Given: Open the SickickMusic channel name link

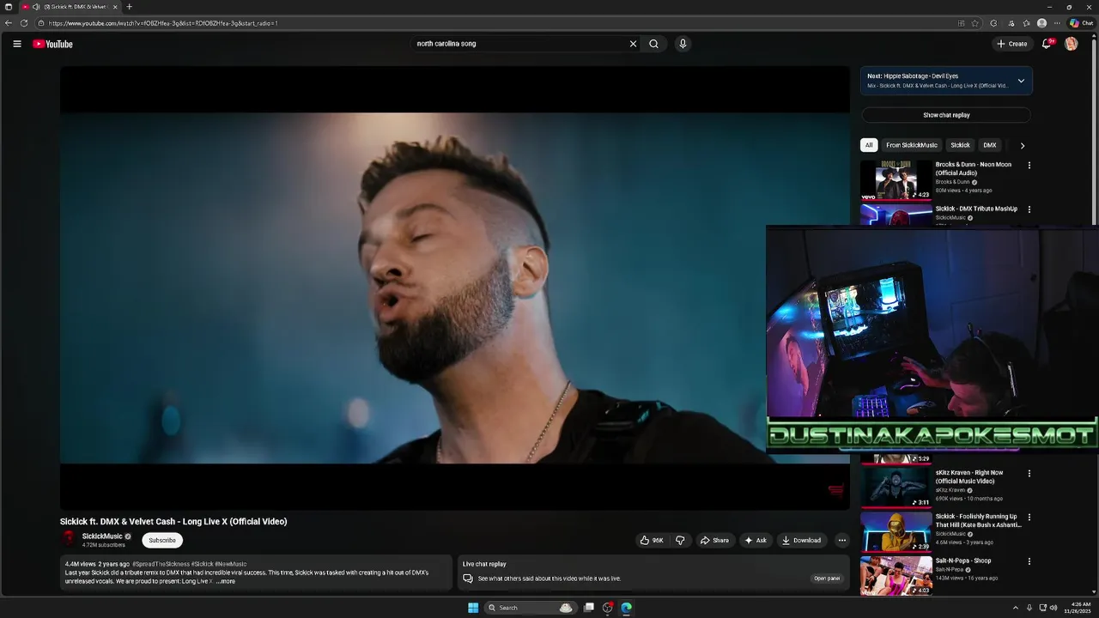Looking at the screenshot, I should coord(102,536).
